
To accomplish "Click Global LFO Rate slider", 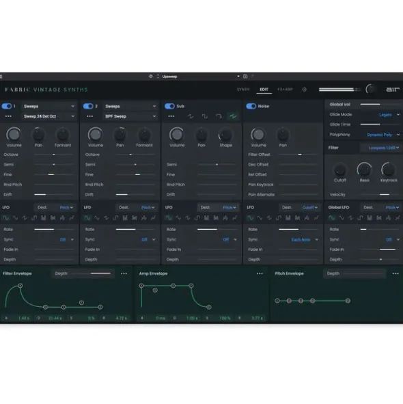I will tap(380, 229).
